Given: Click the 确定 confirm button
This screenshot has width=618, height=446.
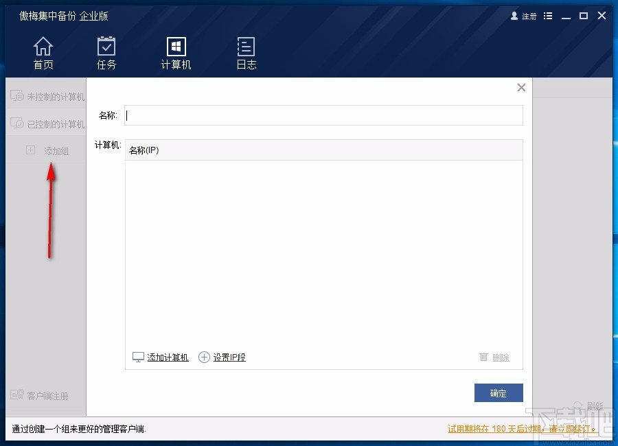Looking at the screenshot, I should point(498,392).
